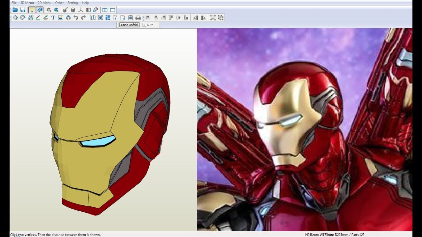
Task: Click the status text 'H248mm W175mm D225mm / Parts 125'
Action: [335, 235]
